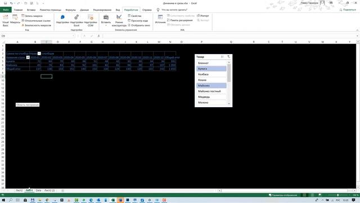Viewport: 360px width, 203px height.
Task: Select Блокнот in the Товар slicer
Action: [x=211, y=63]
